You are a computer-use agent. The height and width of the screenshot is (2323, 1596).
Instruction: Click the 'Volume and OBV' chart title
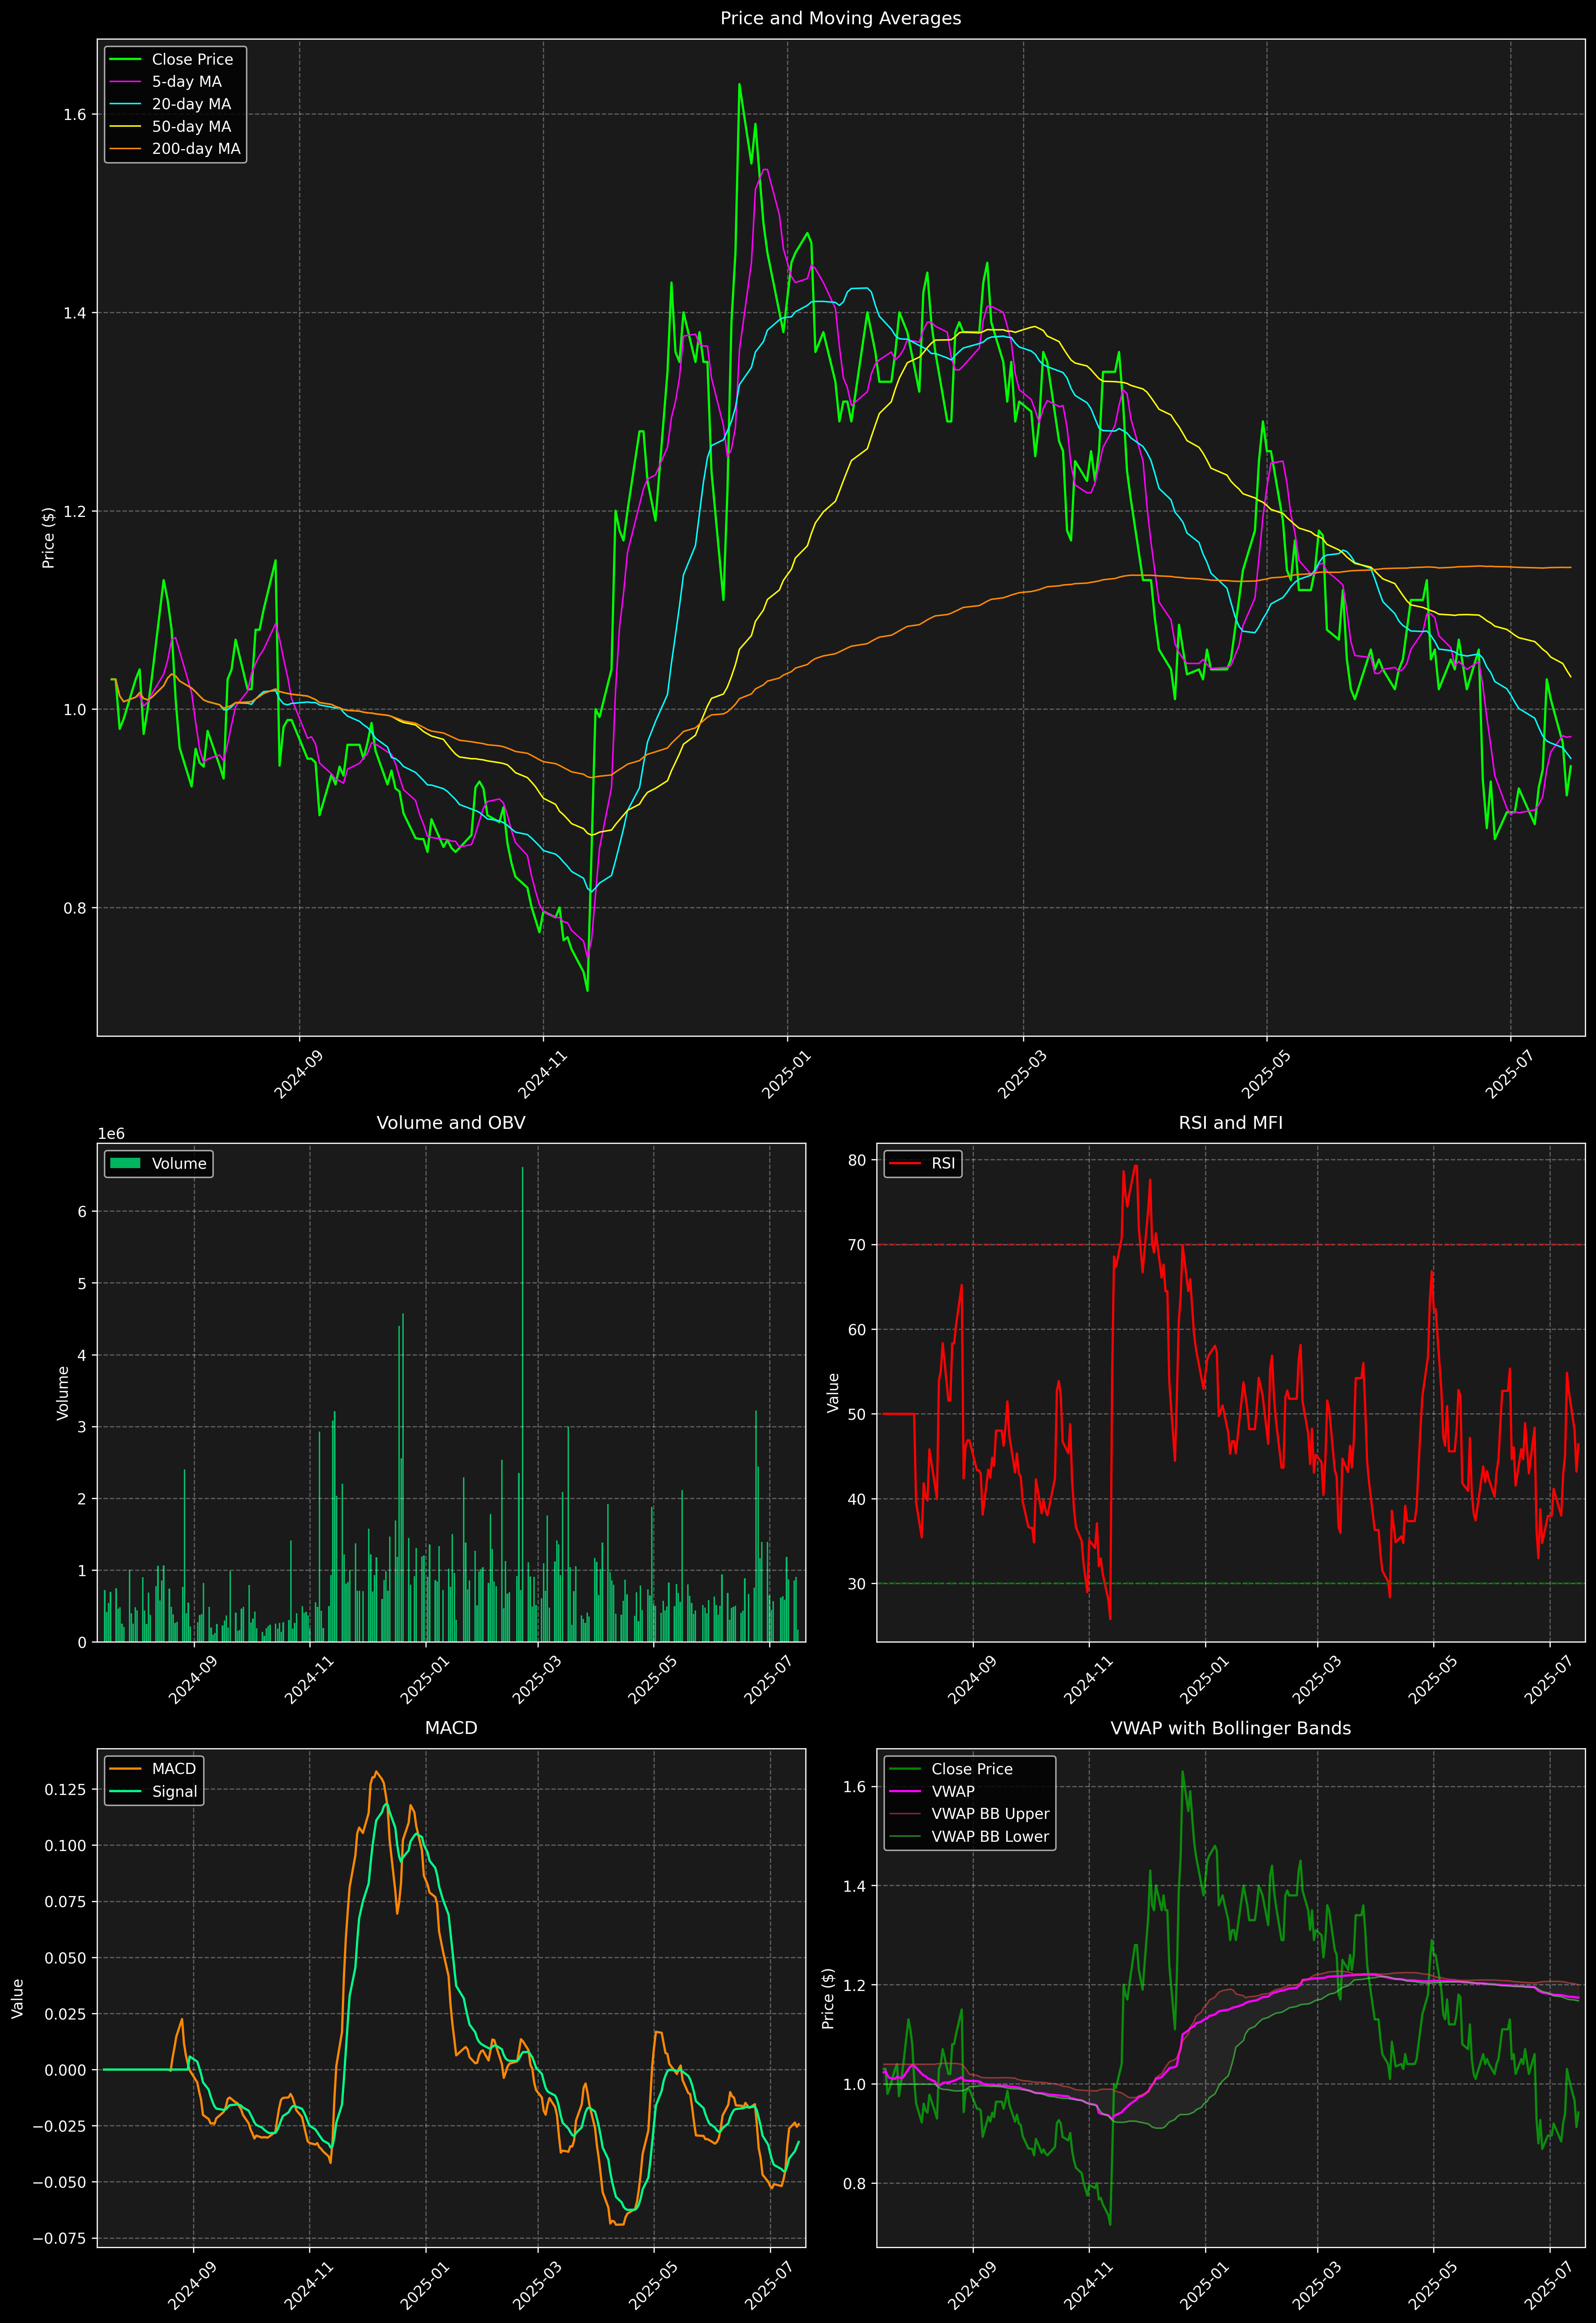click(x=451, y=1123)
